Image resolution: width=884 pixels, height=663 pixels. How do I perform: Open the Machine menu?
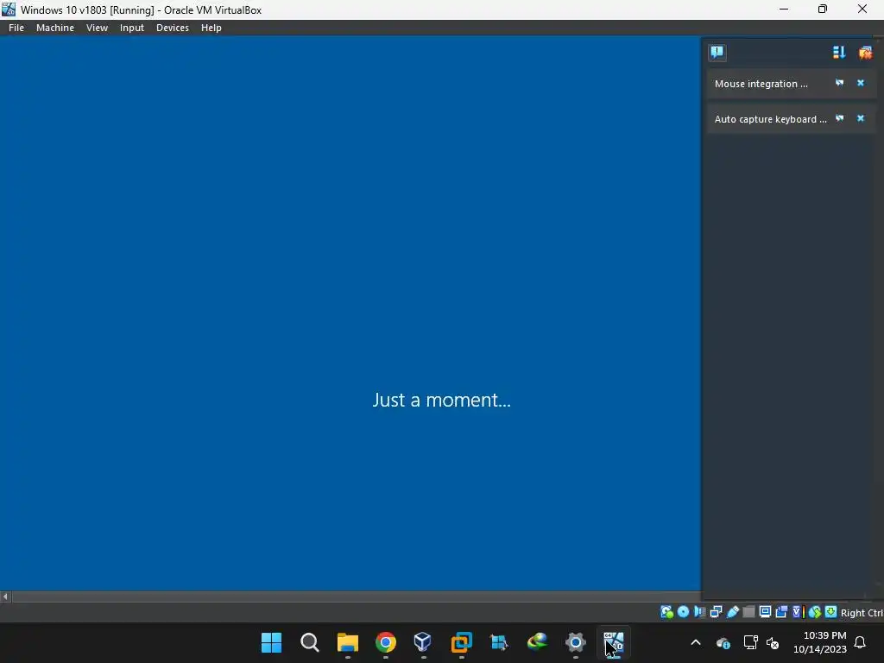pos(55,28)
